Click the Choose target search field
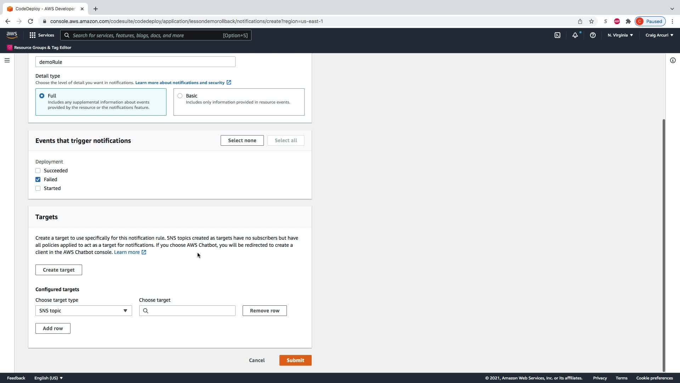 (x=191, y=311)
